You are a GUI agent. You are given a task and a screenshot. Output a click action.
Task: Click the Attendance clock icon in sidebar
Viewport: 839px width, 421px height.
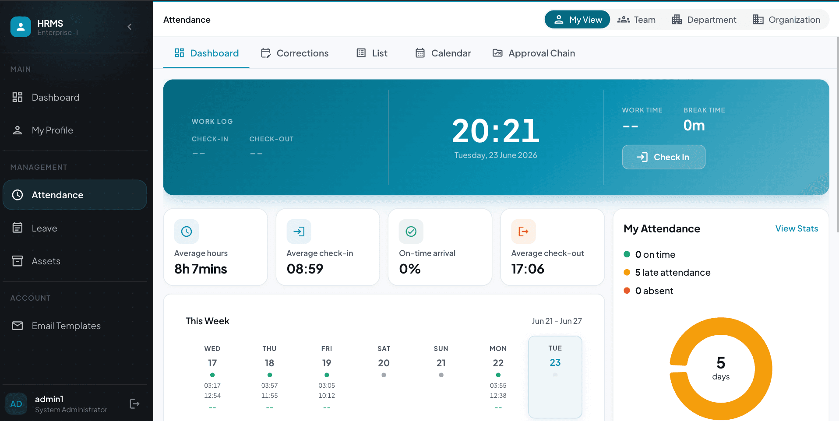coord(18,195)
